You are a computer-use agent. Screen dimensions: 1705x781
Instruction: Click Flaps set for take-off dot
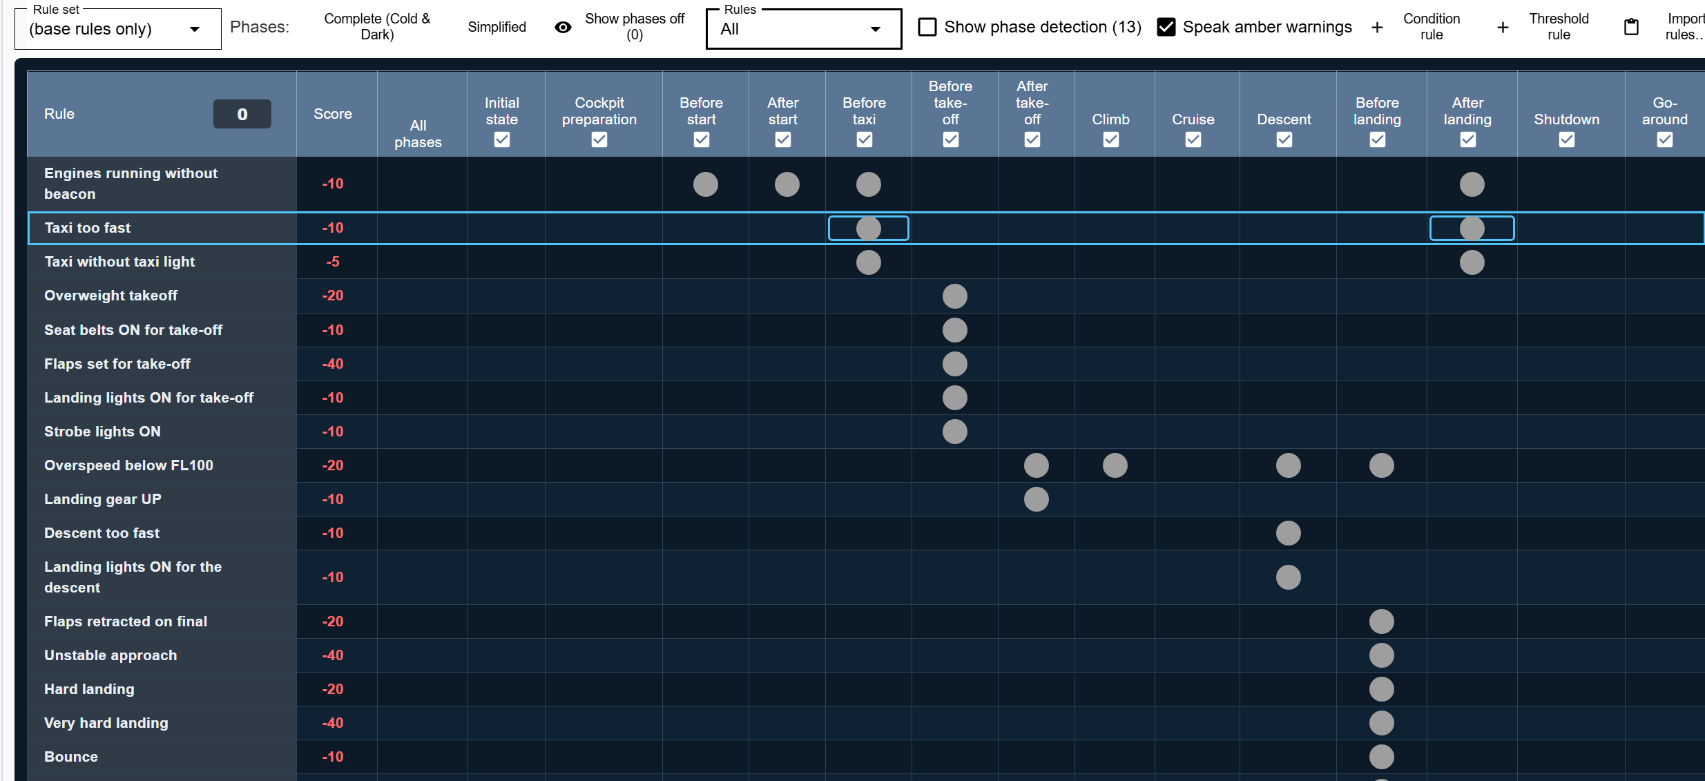pos(955,364)
